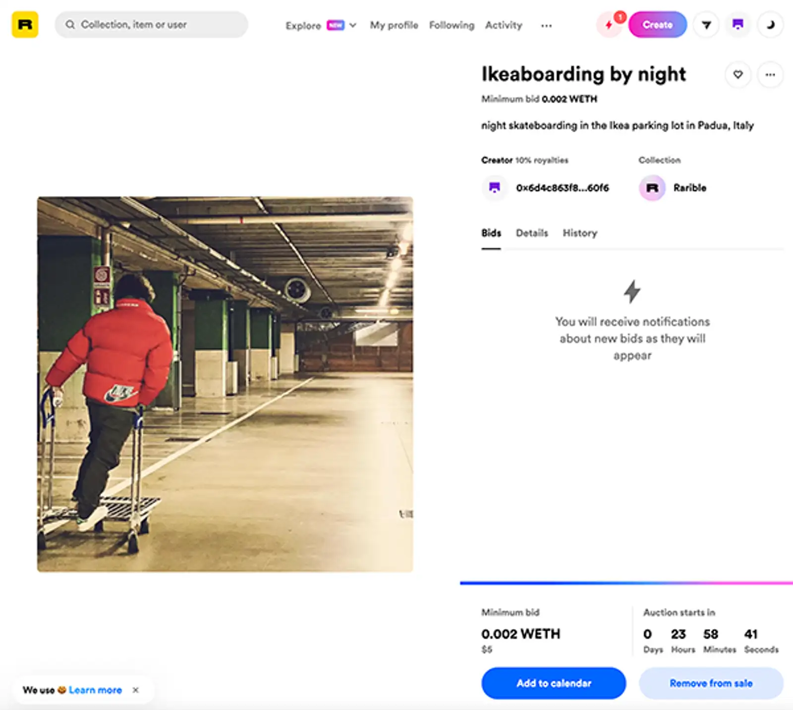This screenshot has height=710, width=793.
Task: Open item options three-dot menu
Action: tap(770, 75)
